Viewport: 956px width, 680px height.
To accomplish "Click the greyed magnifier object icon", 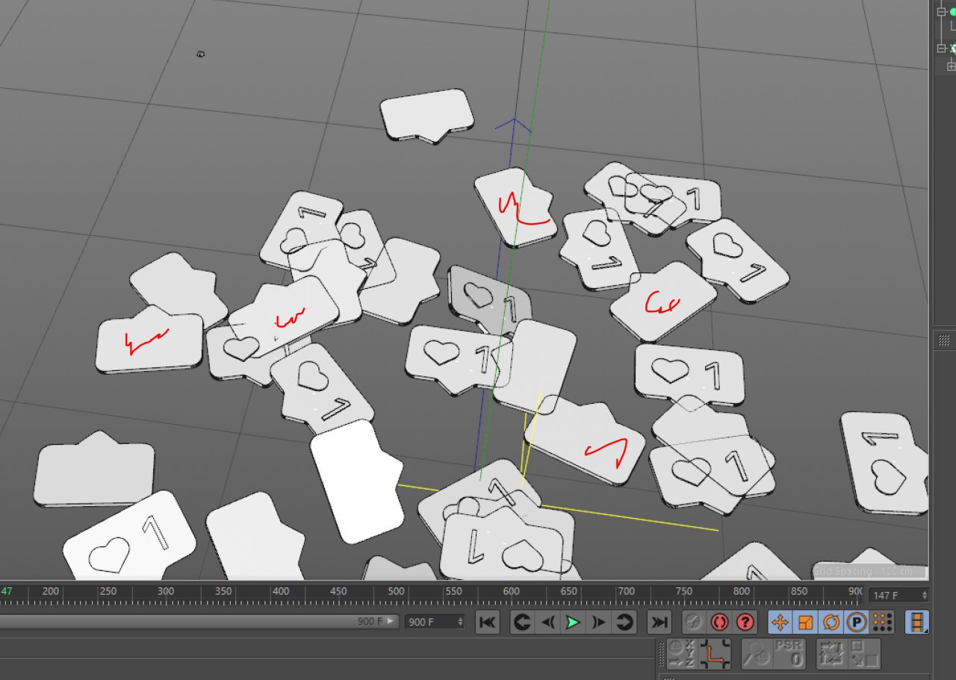I will (x=756, y=655).
